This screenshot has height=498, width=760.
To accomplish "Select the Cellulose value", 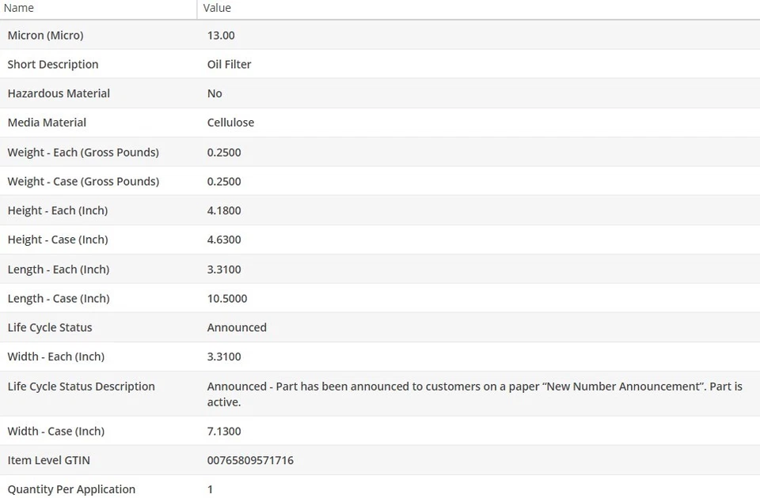I will pos(230,123).
